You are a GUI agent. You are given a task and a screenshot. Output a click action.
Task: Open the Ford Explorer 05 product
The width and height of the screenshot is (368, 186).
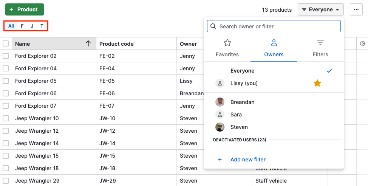click(x=36, y=81)
